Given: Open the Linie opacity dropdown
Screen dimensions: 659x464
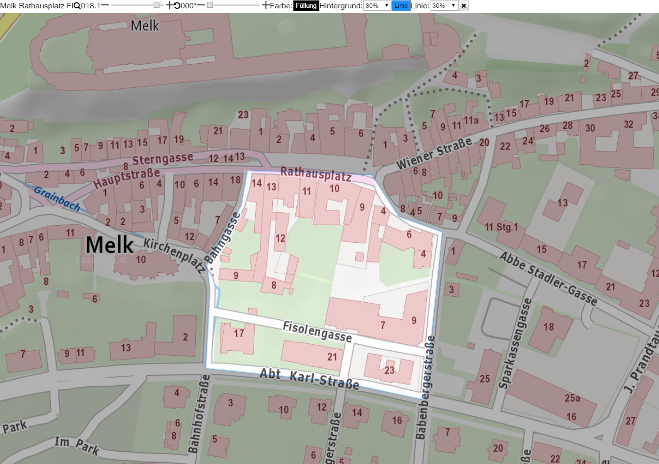Looking at the screenshot, I should (x=444, y=6).
